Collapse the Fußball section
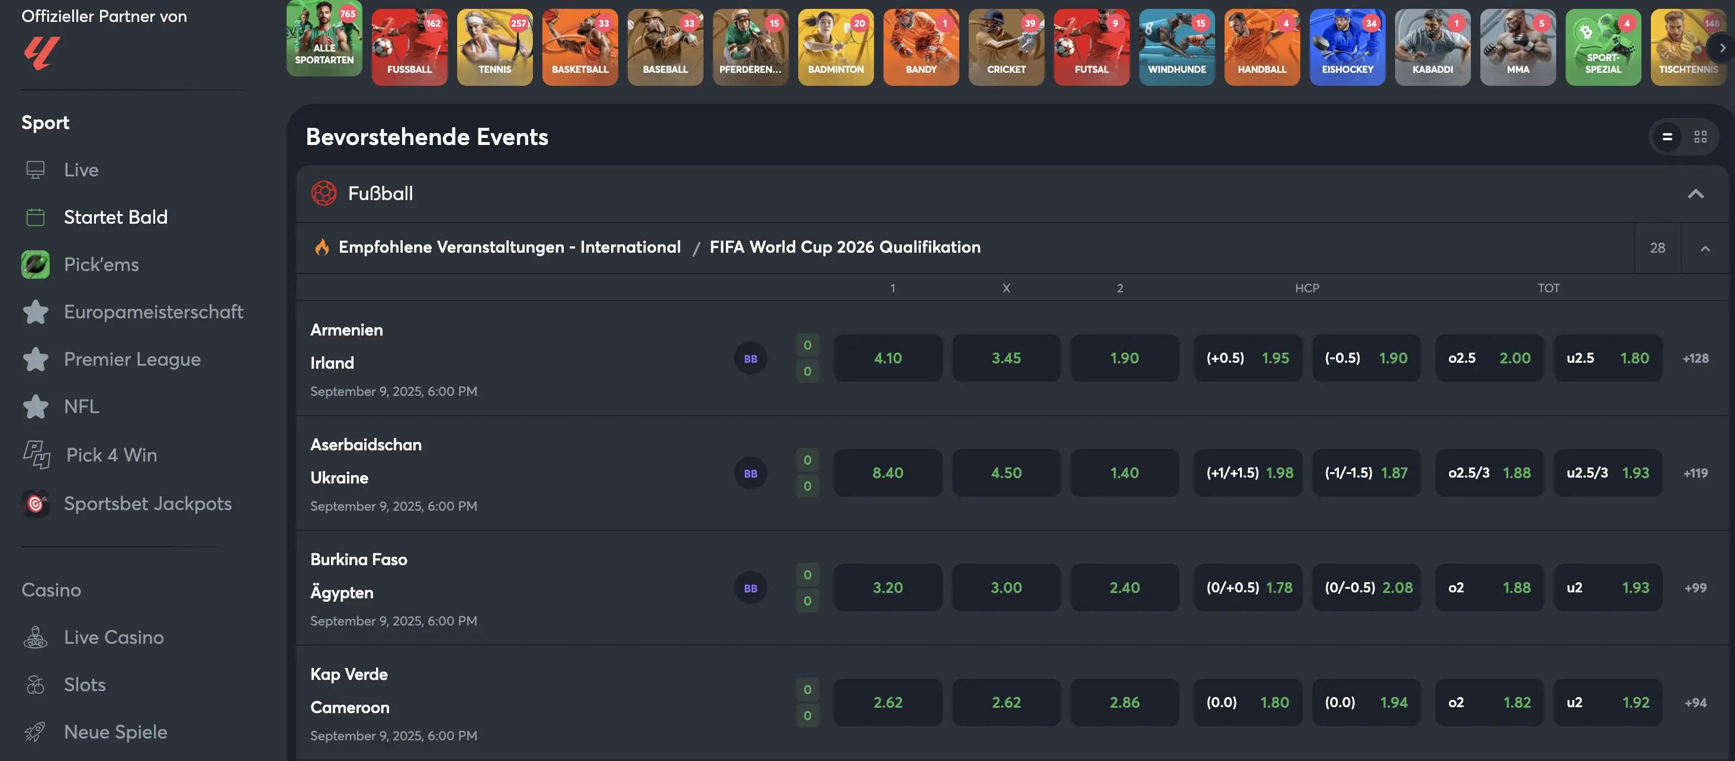Screen dimensions: 1735x761 1695,194
